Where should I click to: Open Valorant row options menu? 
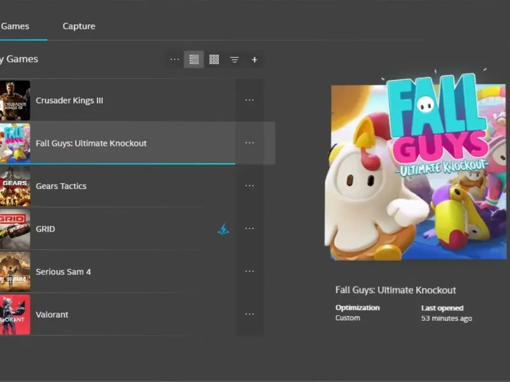click(x=249, y=314)
